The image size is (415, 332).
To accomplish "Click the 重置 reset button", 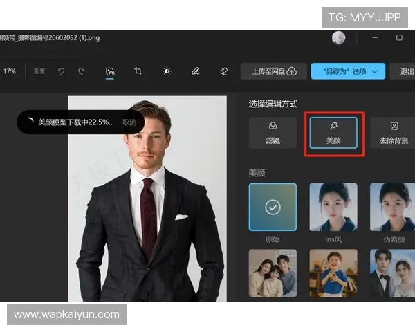I will click(x=39, y=71).
